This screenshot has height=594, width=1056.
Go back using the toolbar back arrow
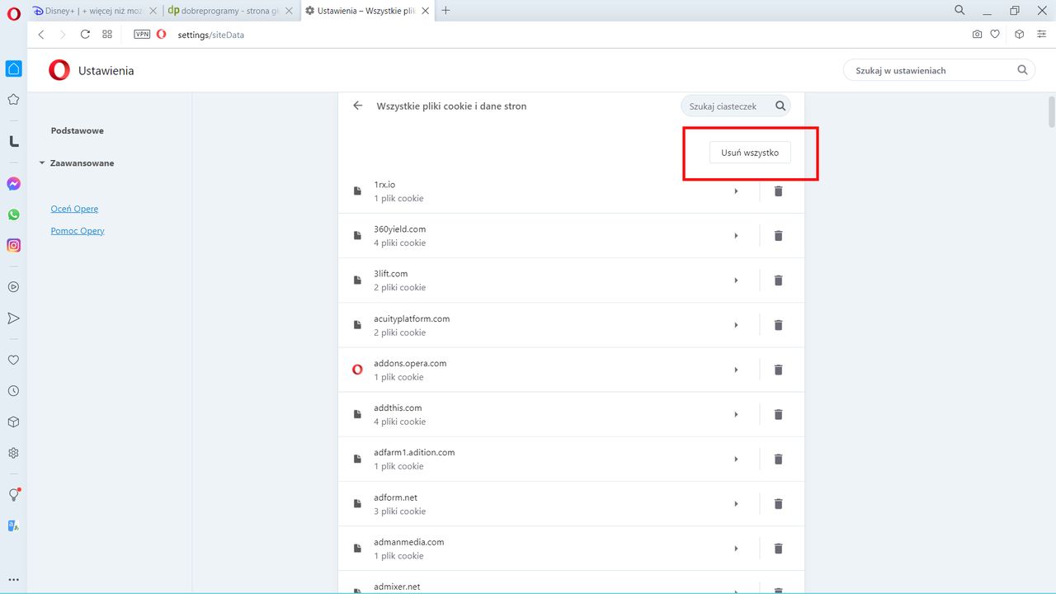click(x=41, y=35)
